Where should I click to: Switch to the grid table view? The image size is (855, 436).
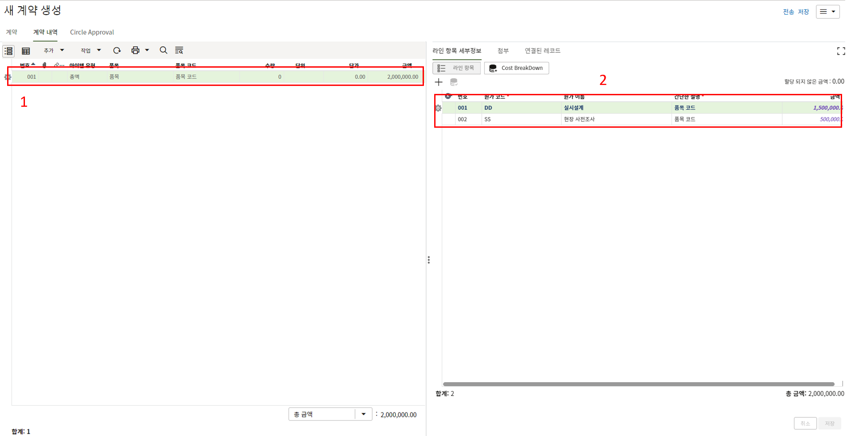(26, 51)
